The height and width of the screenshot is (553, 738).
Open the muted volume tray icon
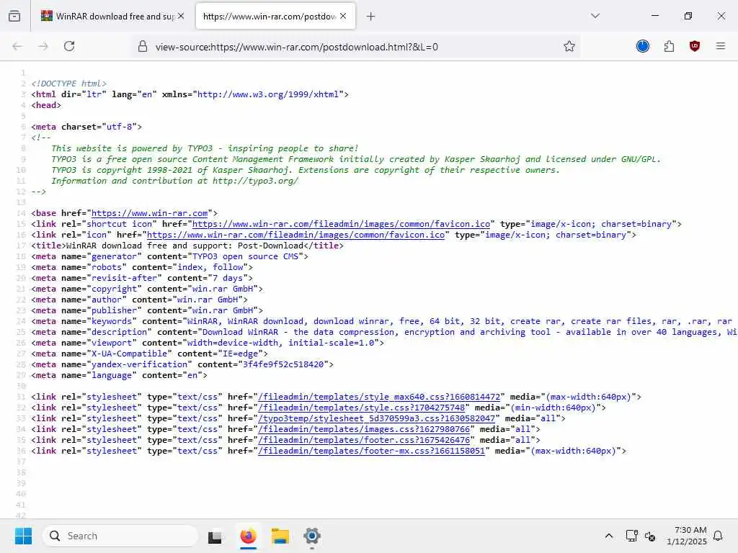pyautogui.click(x=651, y=536)
